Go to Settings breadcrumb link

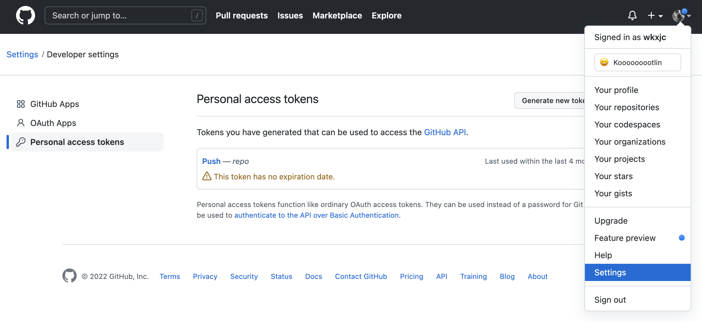[22, 54]
